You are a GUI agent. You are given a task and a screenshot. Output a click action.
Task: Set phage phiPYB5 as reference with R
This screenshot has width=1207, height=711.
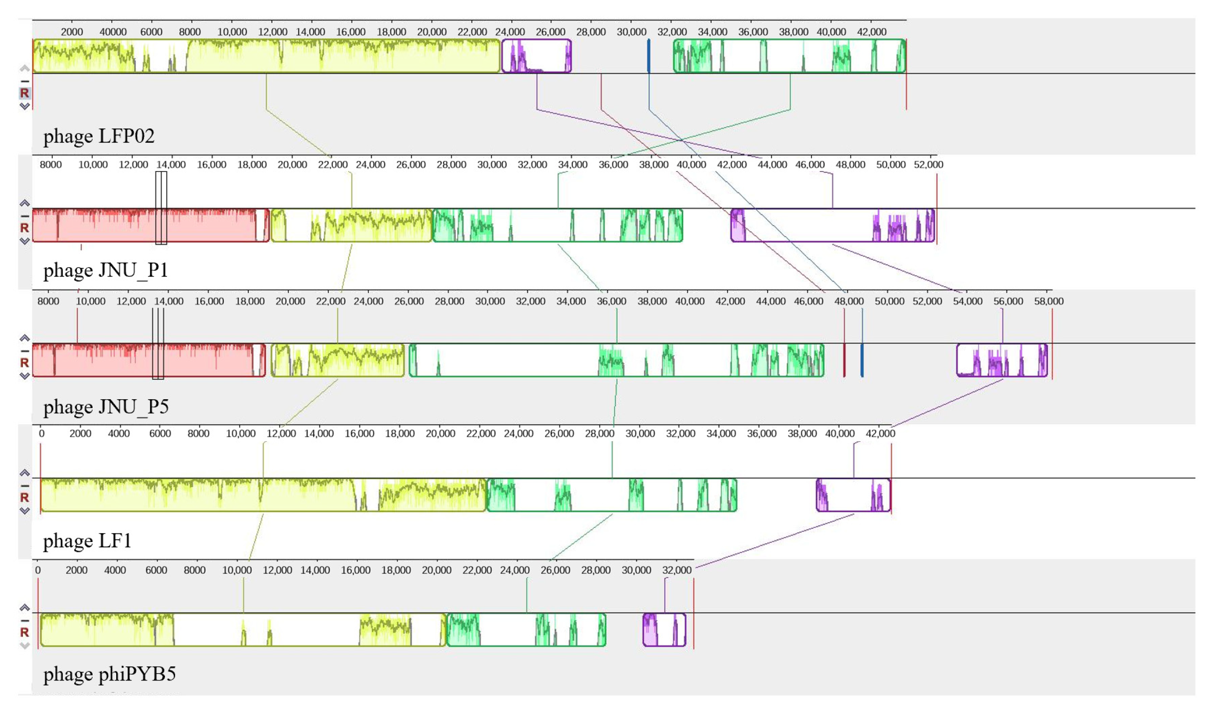25,633
